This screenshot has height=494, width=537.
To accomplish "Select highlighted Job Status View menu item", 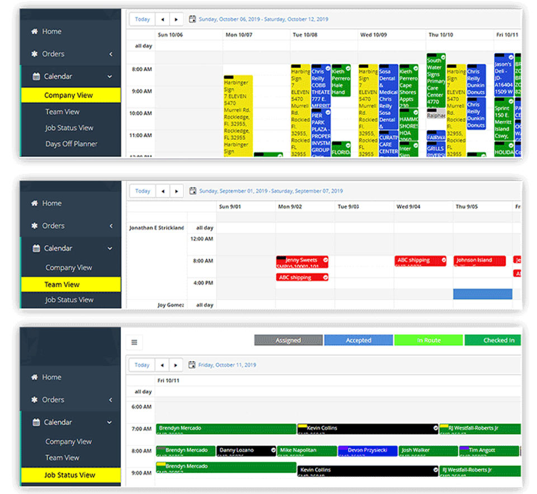I will pyautogui.click(x=71, y=475).
